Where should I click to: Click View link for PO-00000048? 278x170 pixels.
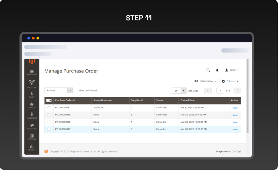point(235,108)
